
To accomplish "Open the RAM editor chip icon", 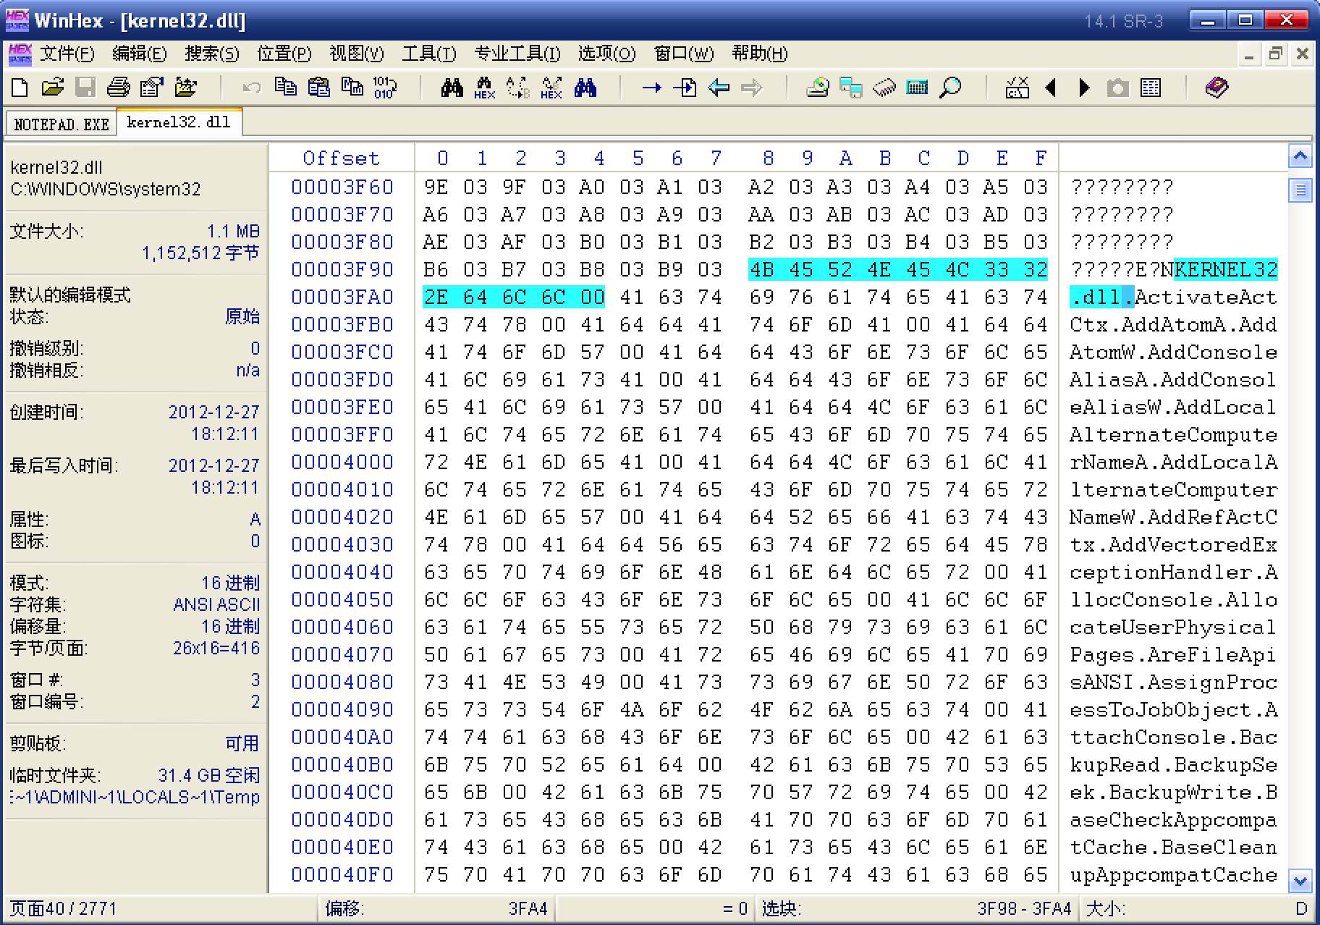I will [884, 88].
